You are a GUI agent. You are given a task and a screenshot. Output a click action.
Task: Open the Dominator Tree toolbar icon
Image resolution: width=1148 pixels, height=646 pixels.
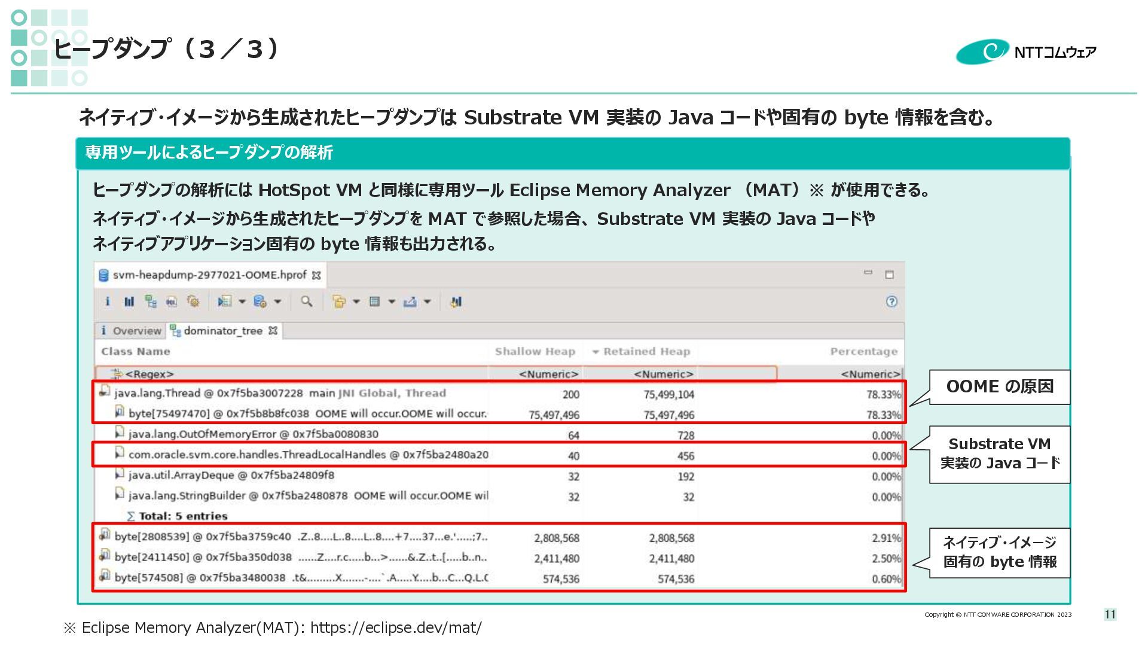[151, 301]
